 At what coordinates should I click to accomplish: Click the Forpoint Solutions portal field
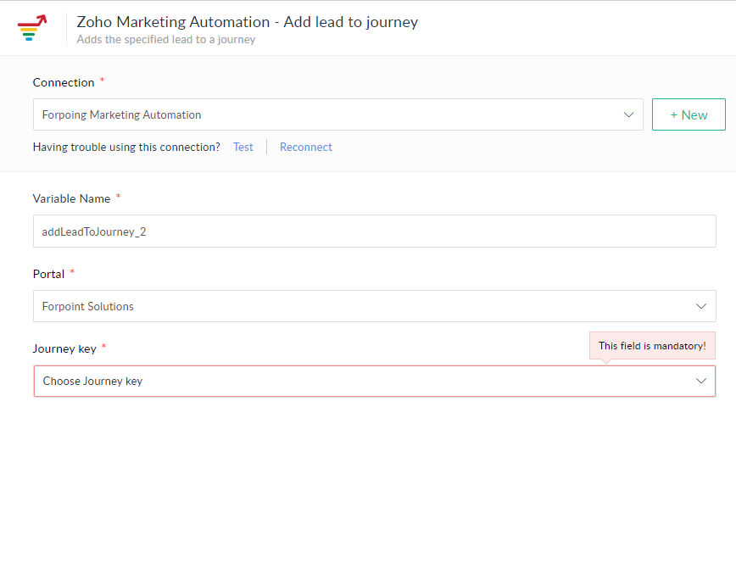(356, 306)
